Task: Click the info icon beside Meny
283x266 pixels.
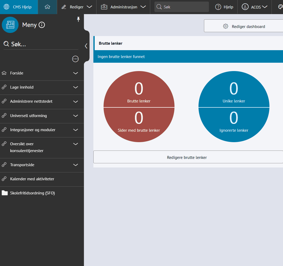Action: (x=42, y=25)
